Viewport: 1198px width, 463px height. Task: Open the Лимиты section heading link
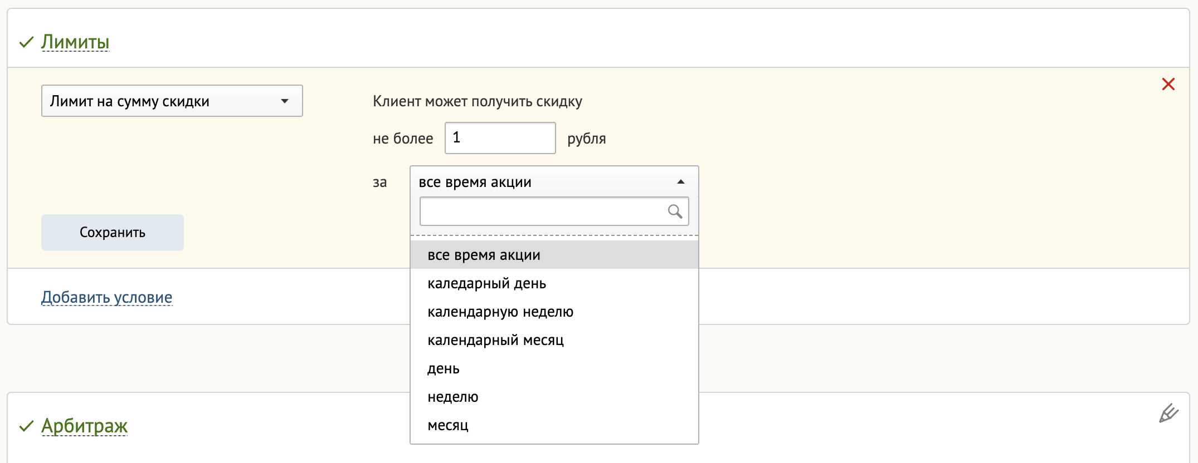click(75, 42)
